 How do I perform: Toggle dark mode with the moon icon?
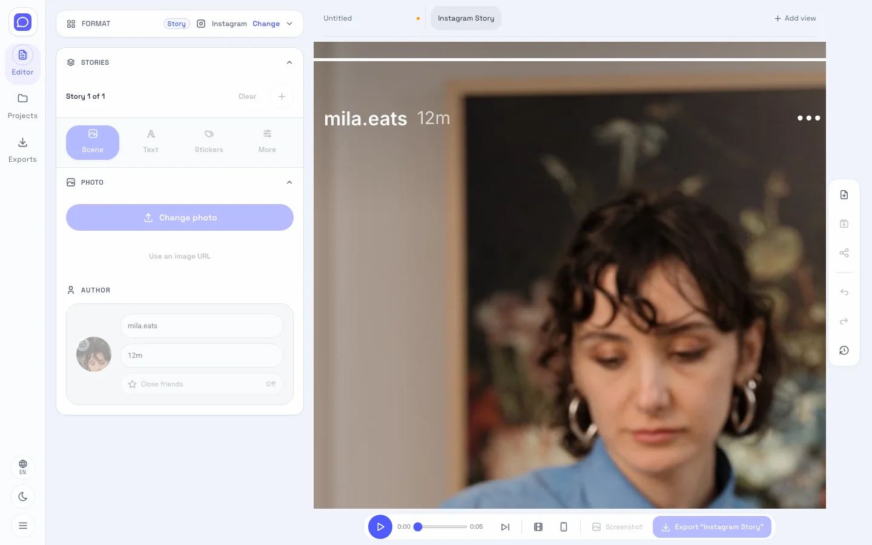pyautogui.click(x=23, y=497)
